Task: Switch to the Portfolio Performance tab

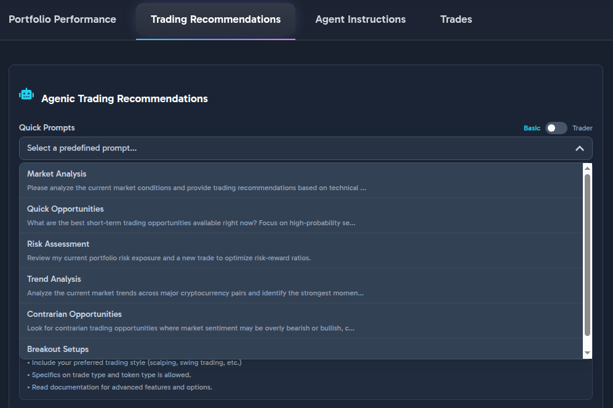Action: click(62, 19)
